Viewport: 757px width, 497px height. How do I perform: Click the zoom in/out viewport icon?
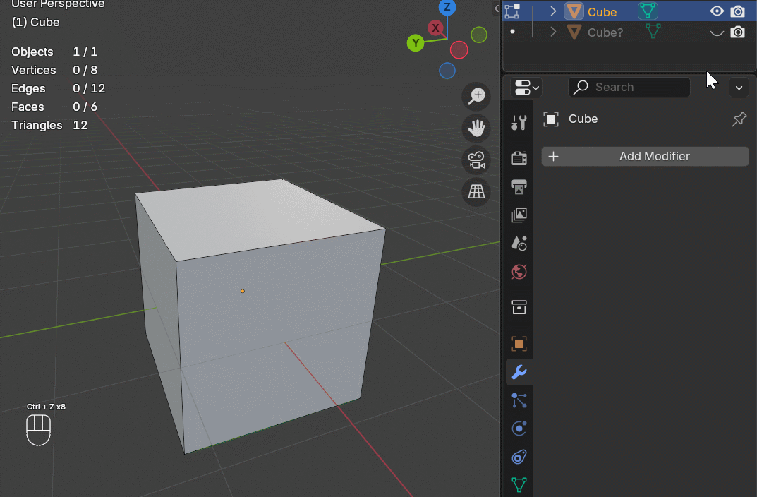pos(477,96)
